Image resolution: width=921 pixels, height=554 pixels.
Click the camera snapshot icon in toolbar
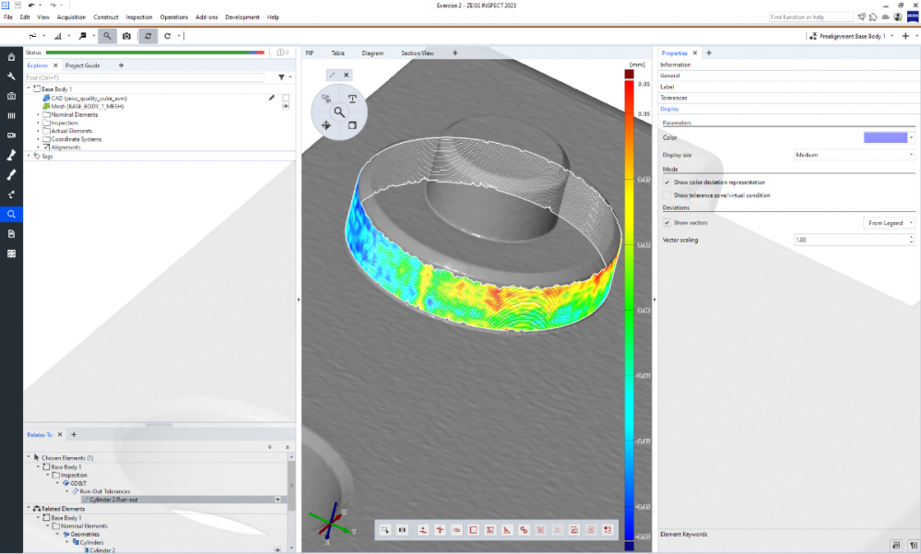click(x=127, y=36)
